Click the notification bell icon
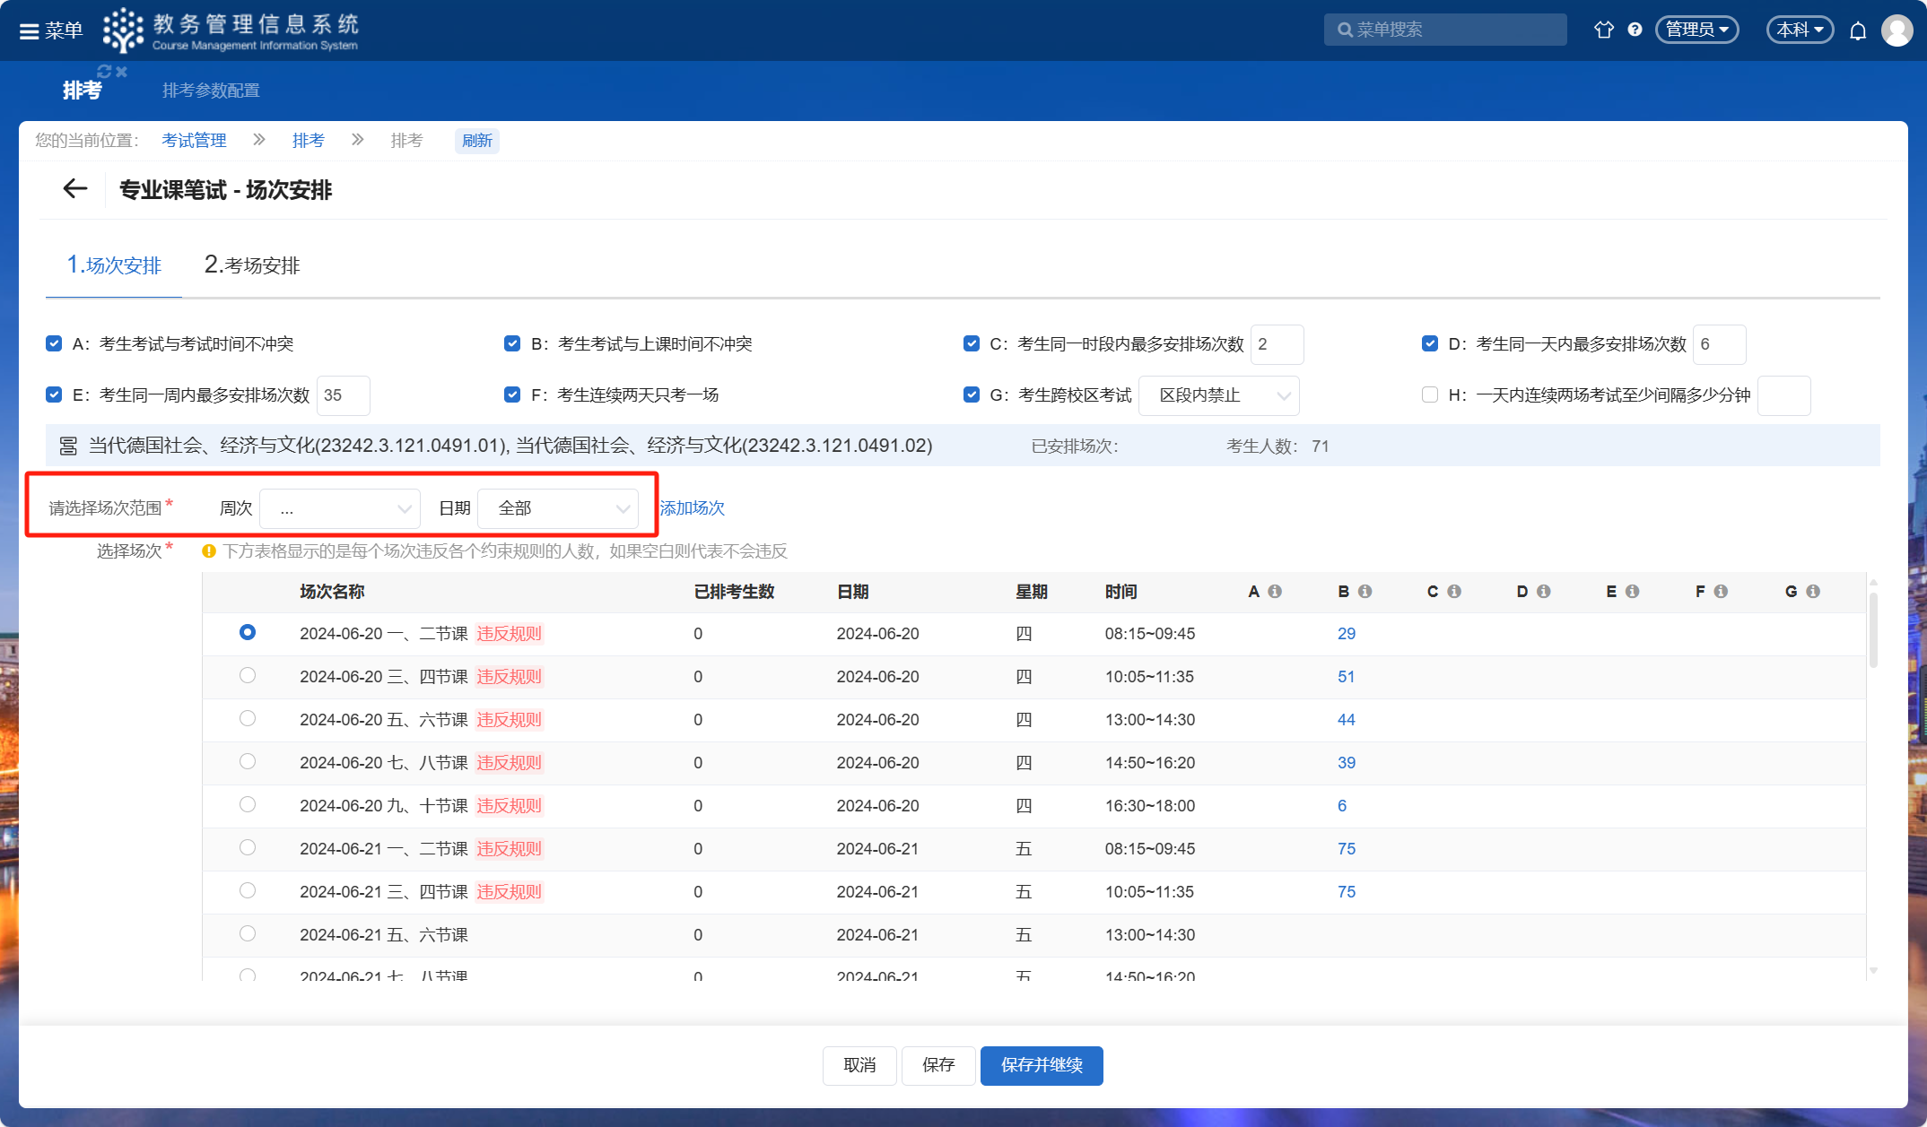Screen dimensions: 1927x1127 tap(1858, 31)
